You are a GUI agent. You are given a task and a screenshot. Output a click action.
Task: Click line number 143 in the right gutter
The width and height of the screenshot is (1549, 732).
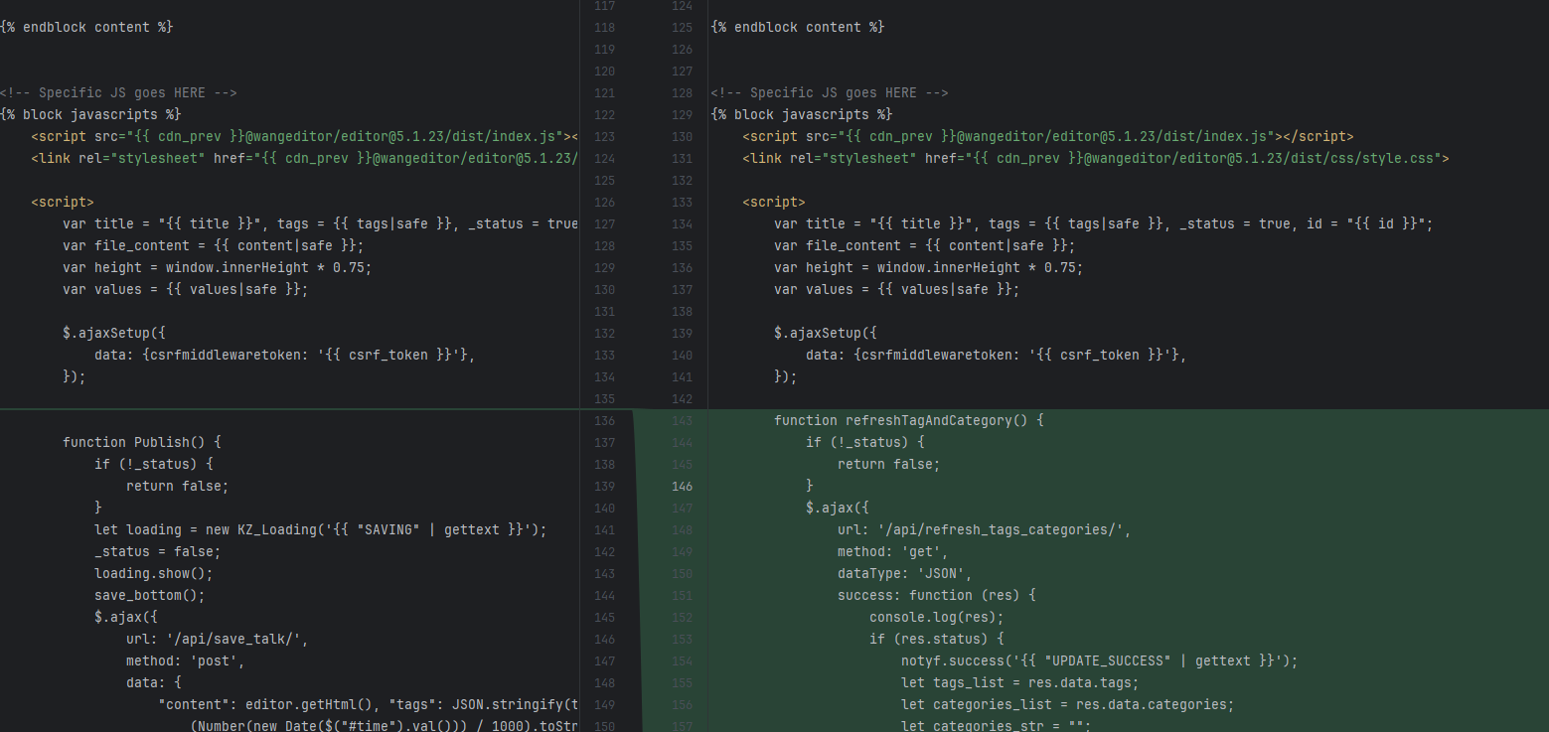coord(682,421)
